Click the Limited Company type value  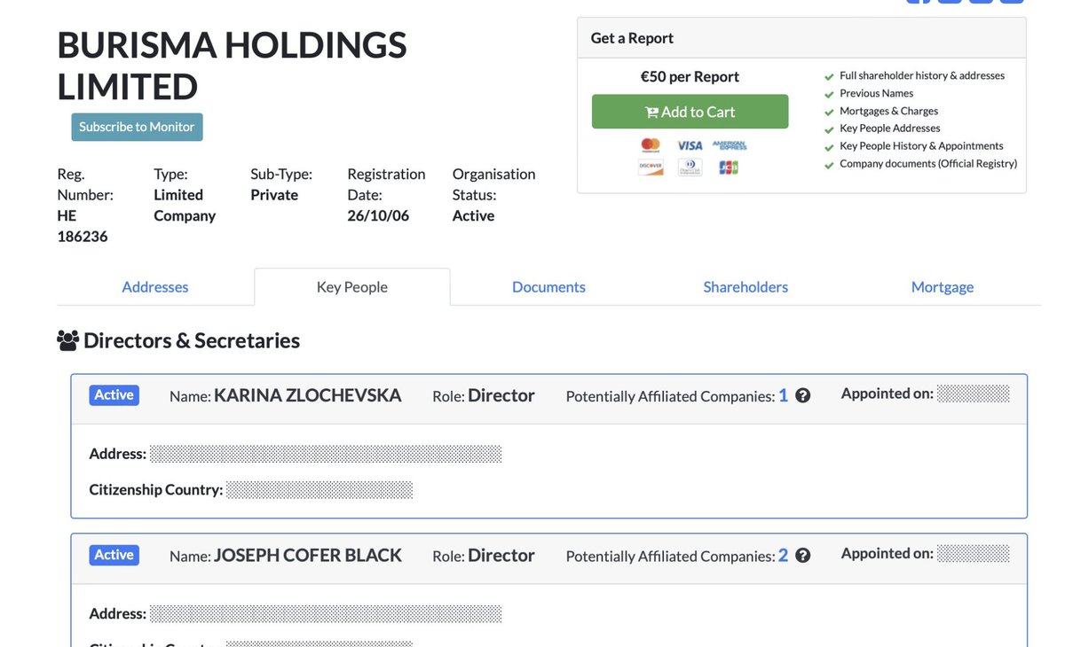185,205
